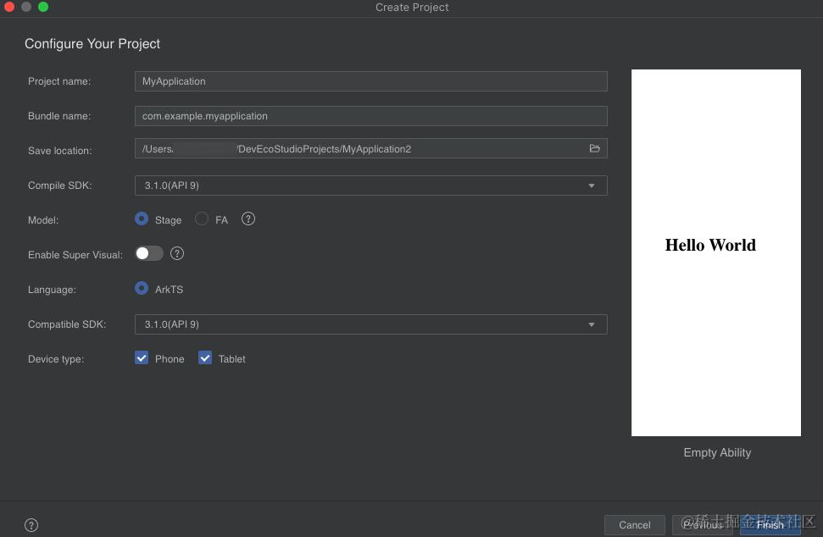Select the ArkTS language radio button
Screen dimensions: 823x537
[x=142, y=289]
